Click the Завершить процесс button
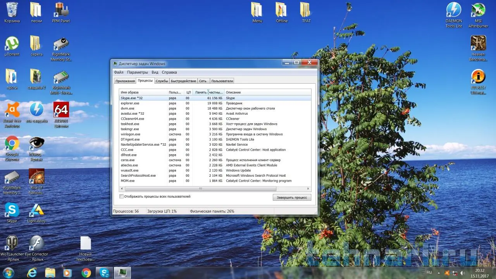 291,198
